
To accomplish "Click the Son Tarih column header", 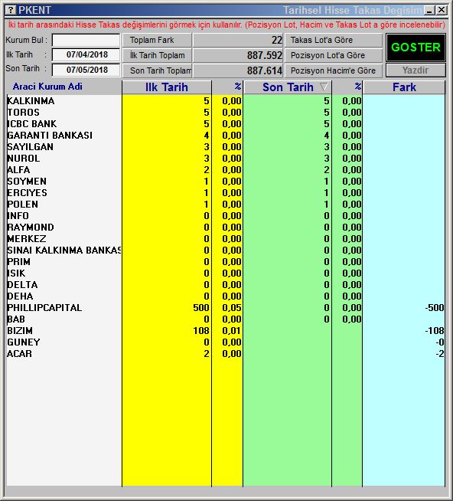I will 287,87.
